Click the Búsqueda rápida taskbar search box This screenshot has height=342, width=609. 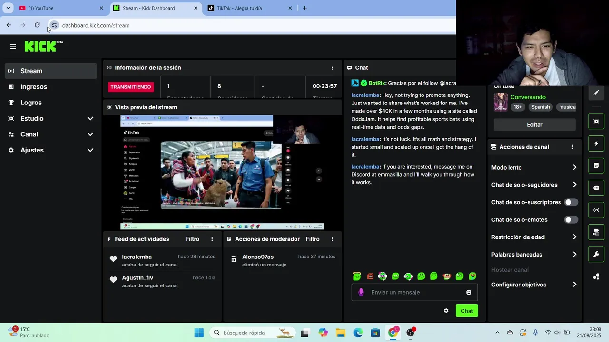[x=253, y=332]
